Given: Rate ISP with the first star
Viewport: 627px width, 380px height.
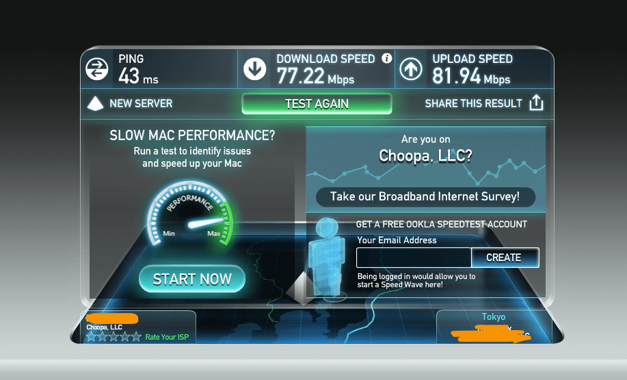Looking at the screenshot, I should pos(92,337).
